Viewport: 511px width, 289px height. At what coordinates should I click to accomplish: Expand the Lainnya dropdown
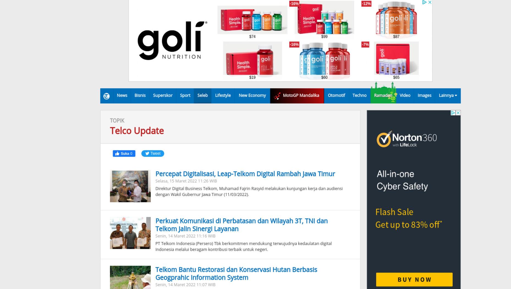[x=448, y=96]
